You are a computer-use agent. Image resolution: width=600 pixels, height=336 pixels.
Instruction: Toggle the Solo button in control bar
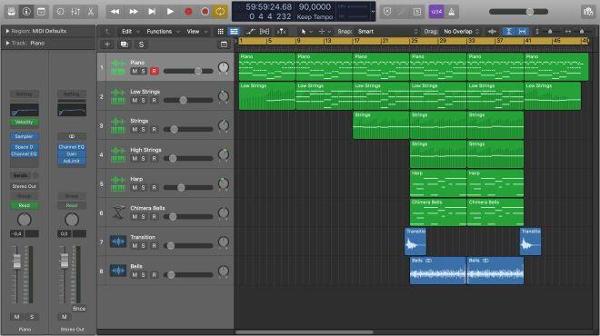417,12
